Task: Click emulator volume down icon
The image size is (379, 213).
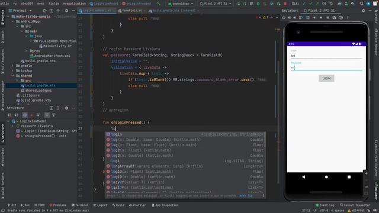Action: coord(295,18)
